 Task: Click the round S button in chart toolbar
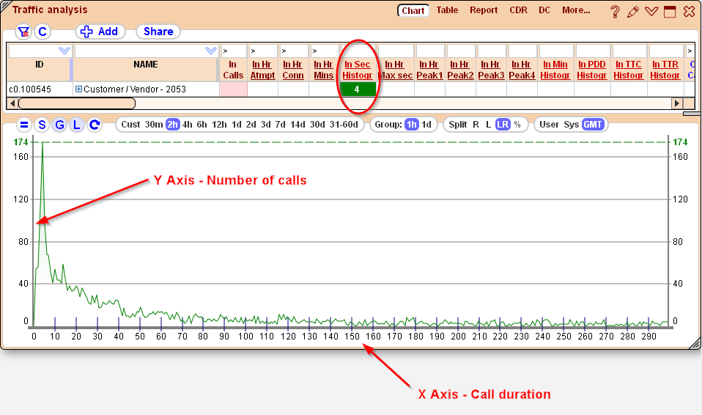pyautogui.click(x=42, y=125)
